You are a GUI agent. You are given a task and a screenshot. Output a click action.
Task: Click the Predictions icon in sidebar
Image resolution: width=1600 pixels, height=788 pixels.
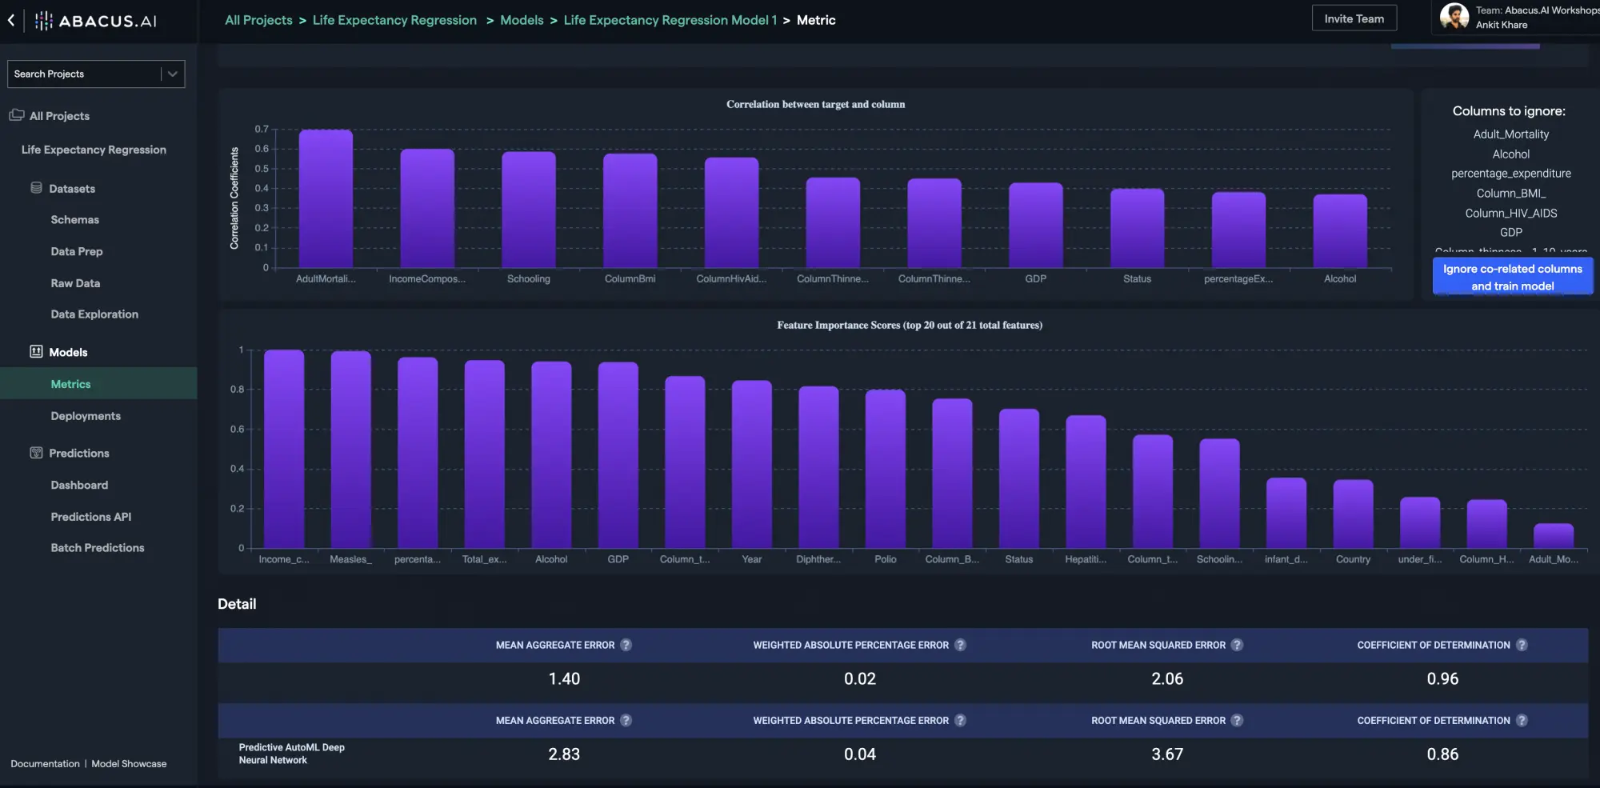(x=36, y=453)
